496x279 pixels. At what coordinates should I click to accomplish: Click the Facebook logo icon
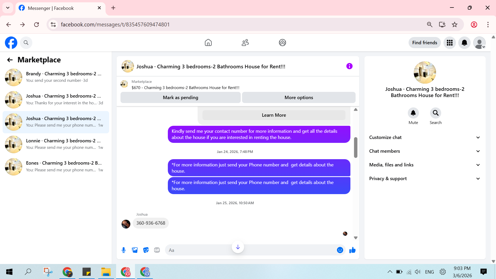[x=11, y=43]
